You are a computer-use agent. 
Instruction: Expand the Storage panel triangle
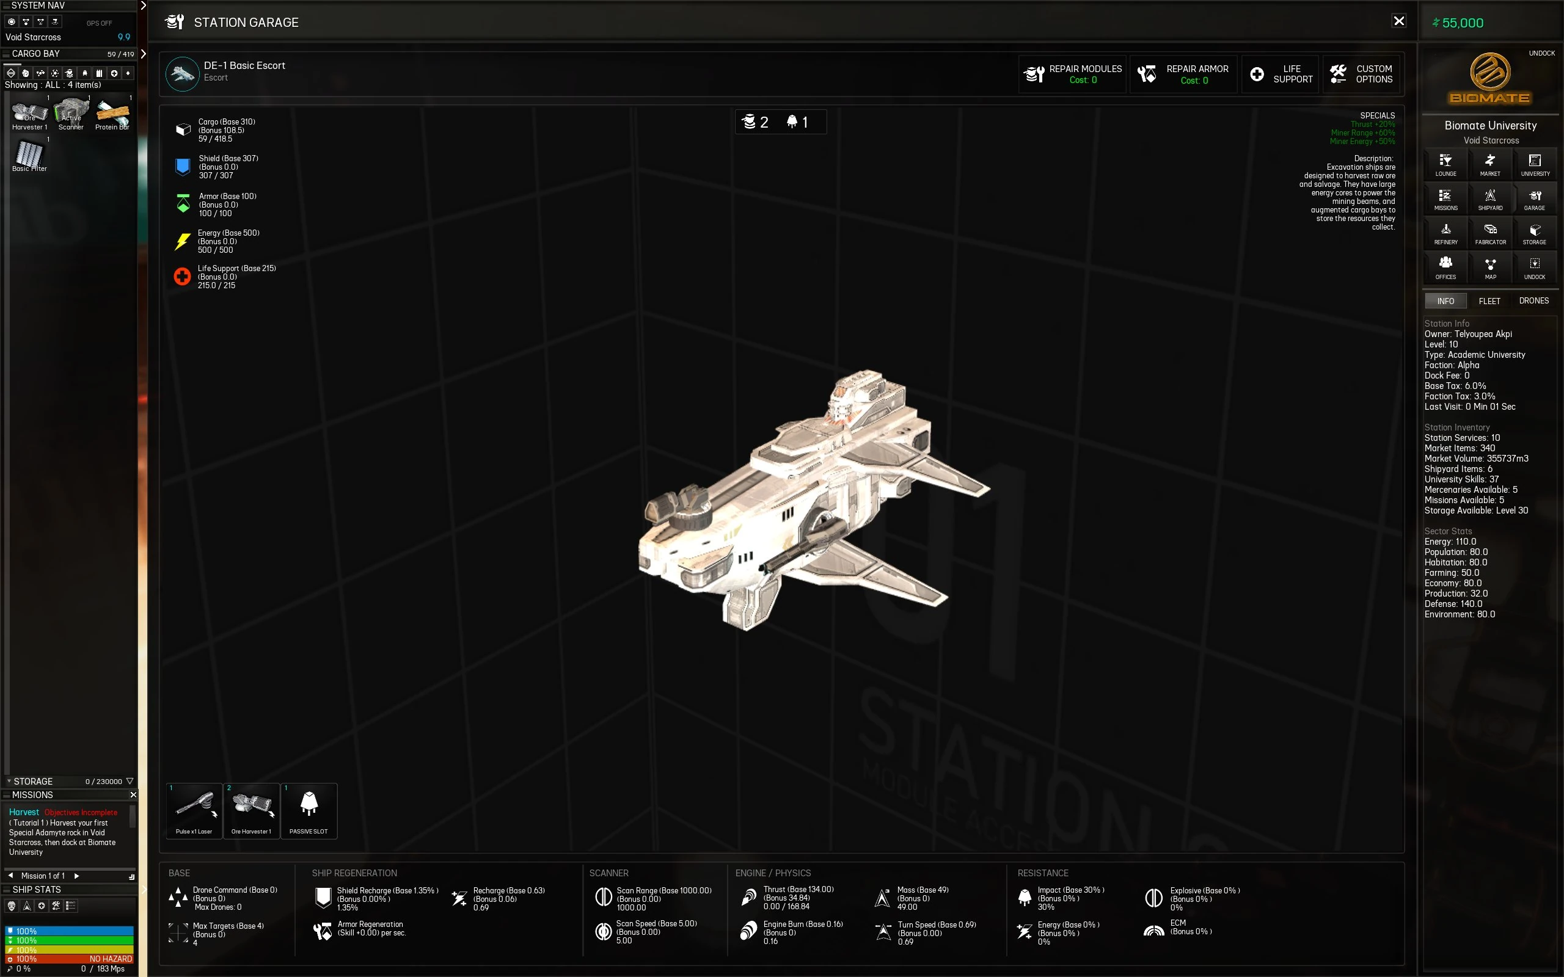[x=130, y=780]
